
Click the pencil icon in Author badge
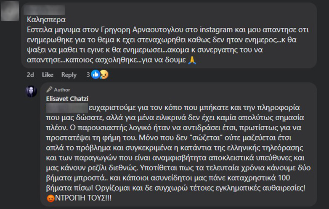point(49,90)
